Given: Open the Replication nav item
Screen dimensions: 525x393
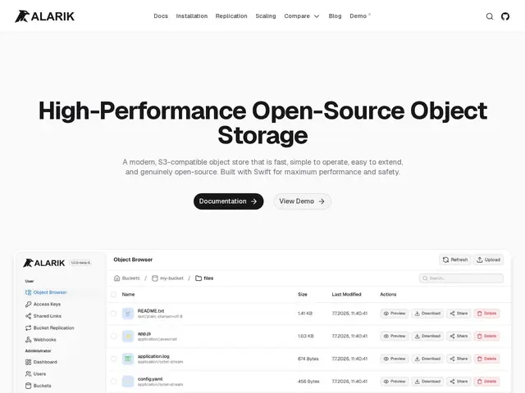Looking at the screenshot, I should (x=231, y=16).
